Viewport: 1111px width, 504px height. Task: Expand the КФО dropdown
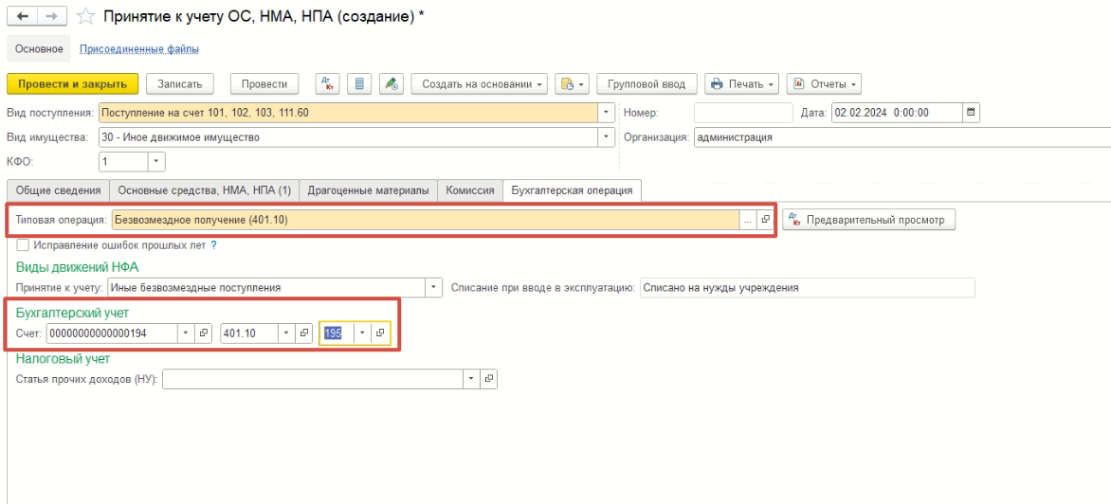156,161
